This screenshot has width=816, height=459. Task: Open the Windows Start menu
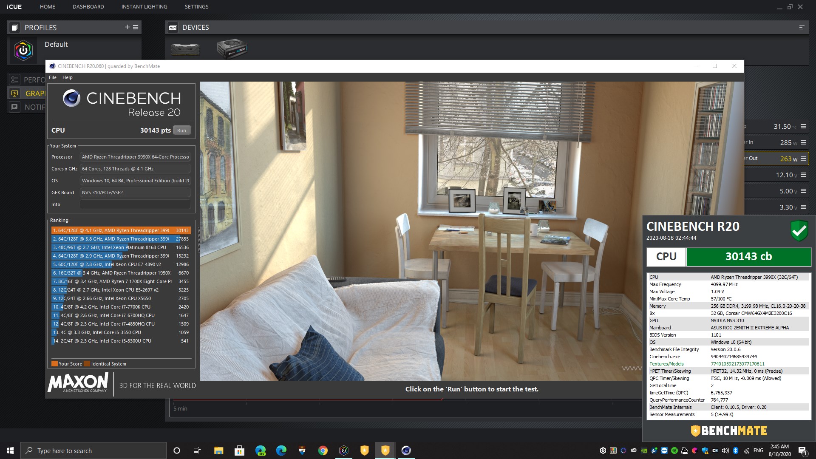click(10, 450)
